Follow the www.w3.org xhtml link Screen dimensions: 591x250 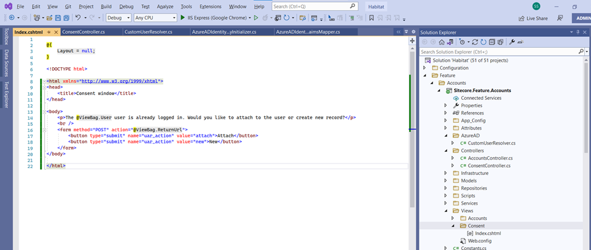(x=120, y=81)
